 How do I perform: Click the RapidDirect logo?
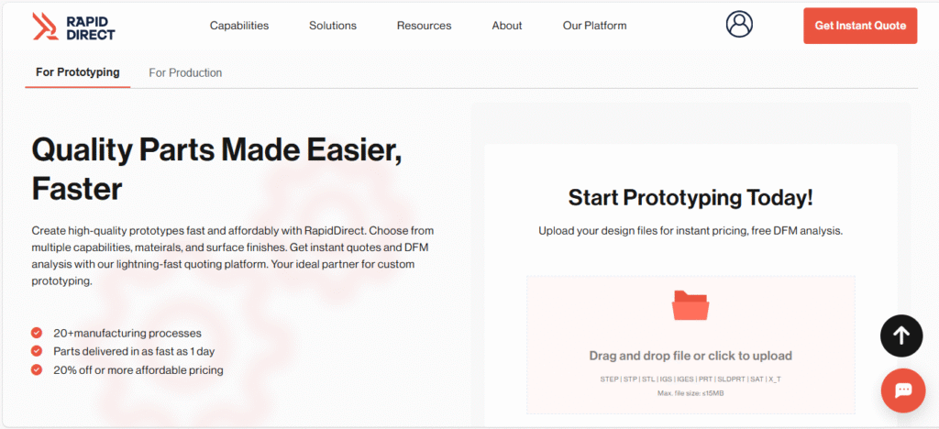tap(73, 27)
